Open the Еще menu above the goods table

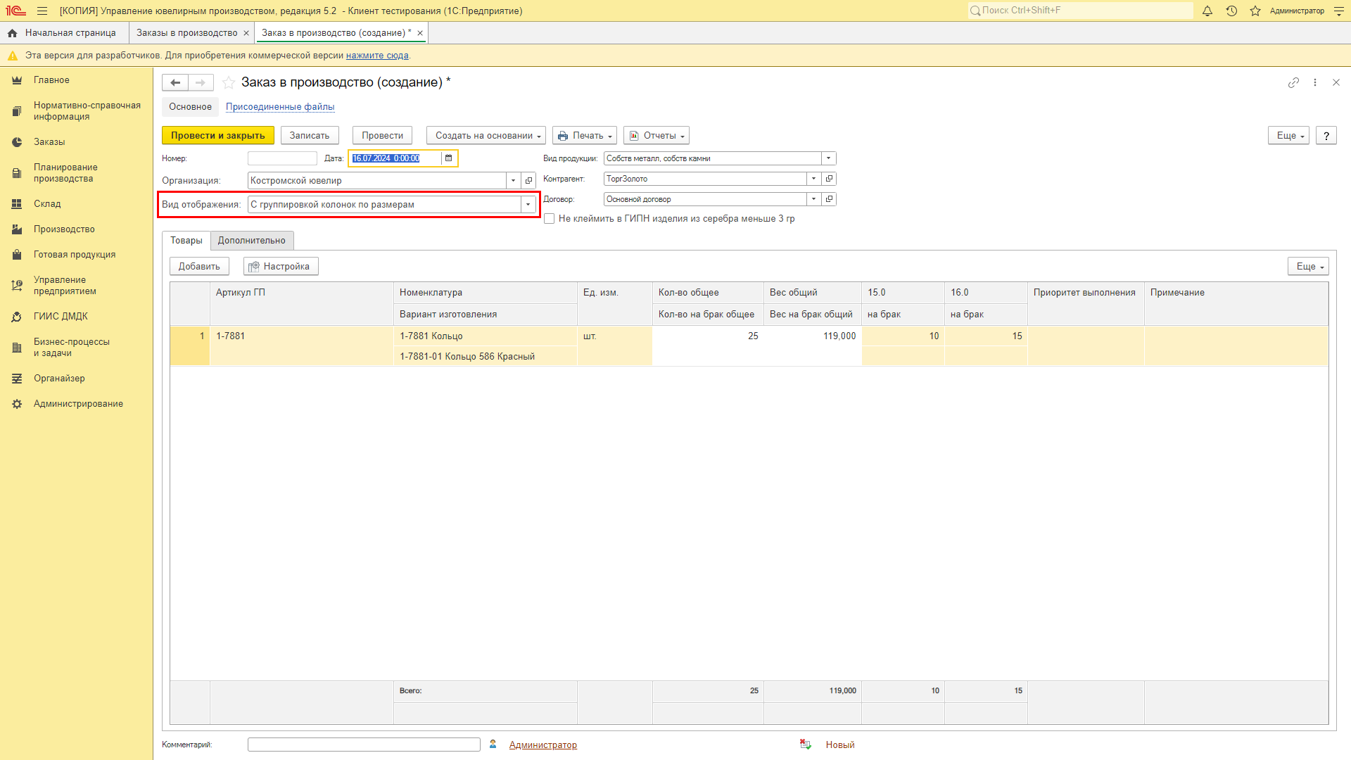tap(1309, 267)
